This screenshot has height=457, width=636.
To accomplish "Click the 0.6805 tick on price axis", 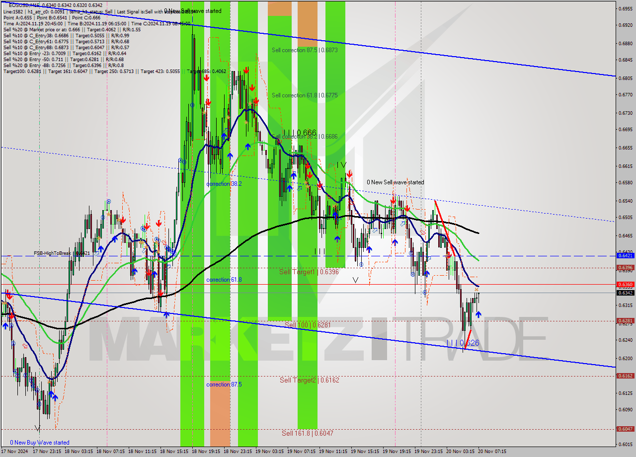I will pyautogui.click(x=625, y=78).
